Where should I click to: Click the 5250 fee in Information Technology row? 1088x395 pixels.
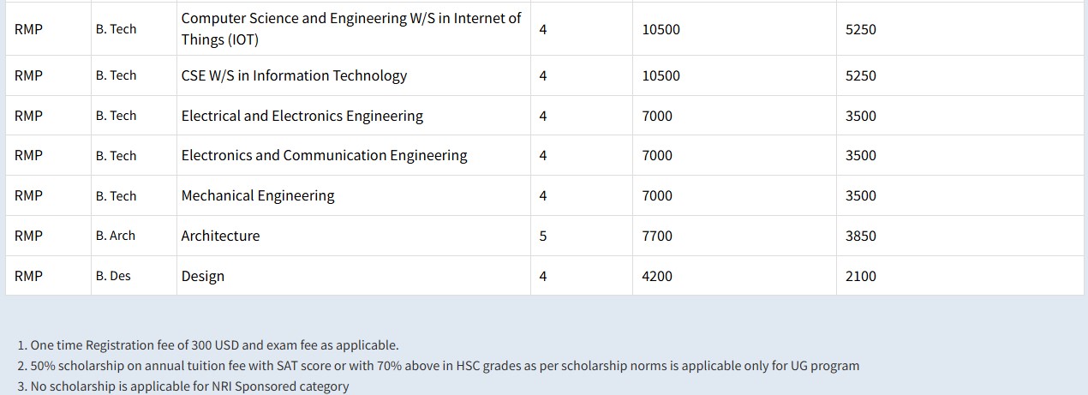point(860,75)
